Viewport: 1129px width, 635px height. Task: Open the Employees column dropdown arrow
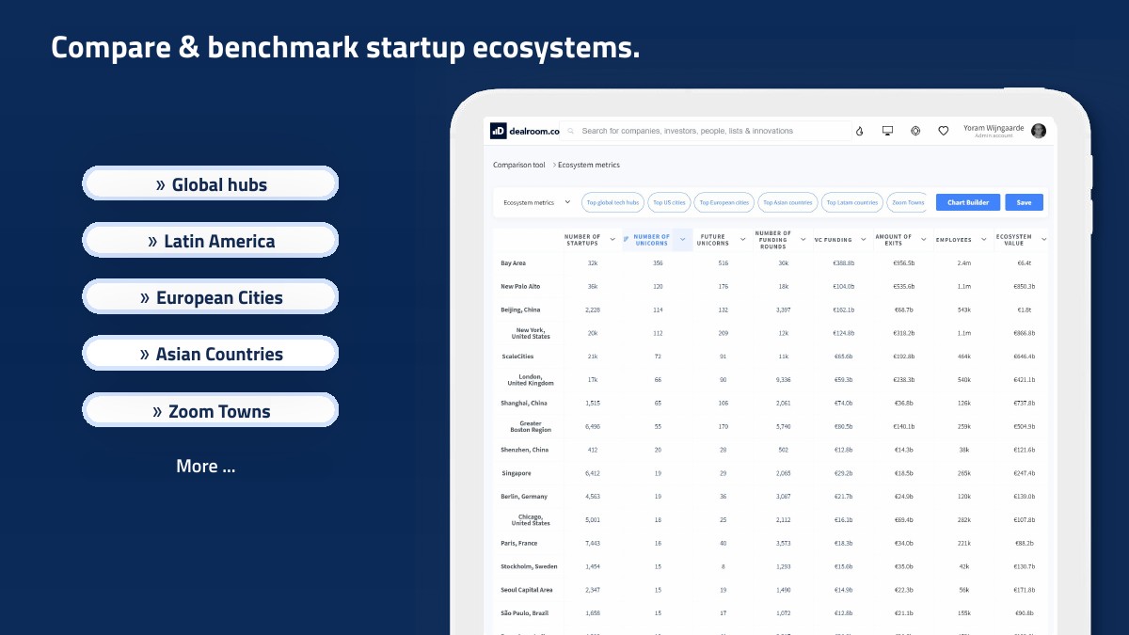(982, 240)
